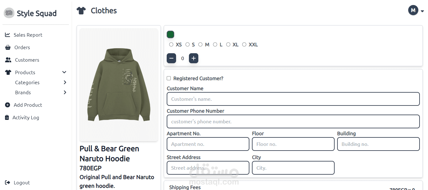Select the Products menu label
This screenshot has height=190, width=428.
(25, 72)
